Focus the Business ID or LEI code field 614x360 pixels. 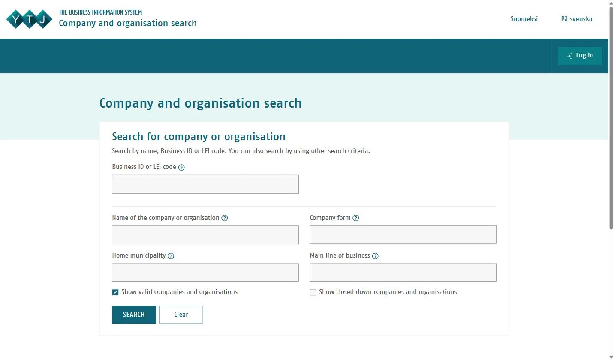[x=205, y=184]
